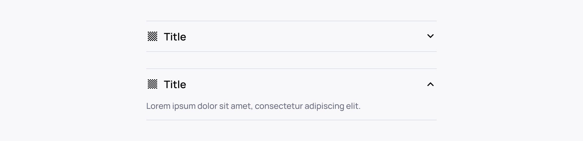This screenshot has height=141, width=583.
Task: Expand the first accordion using its down chevron
Action: (x=430, y=36)
